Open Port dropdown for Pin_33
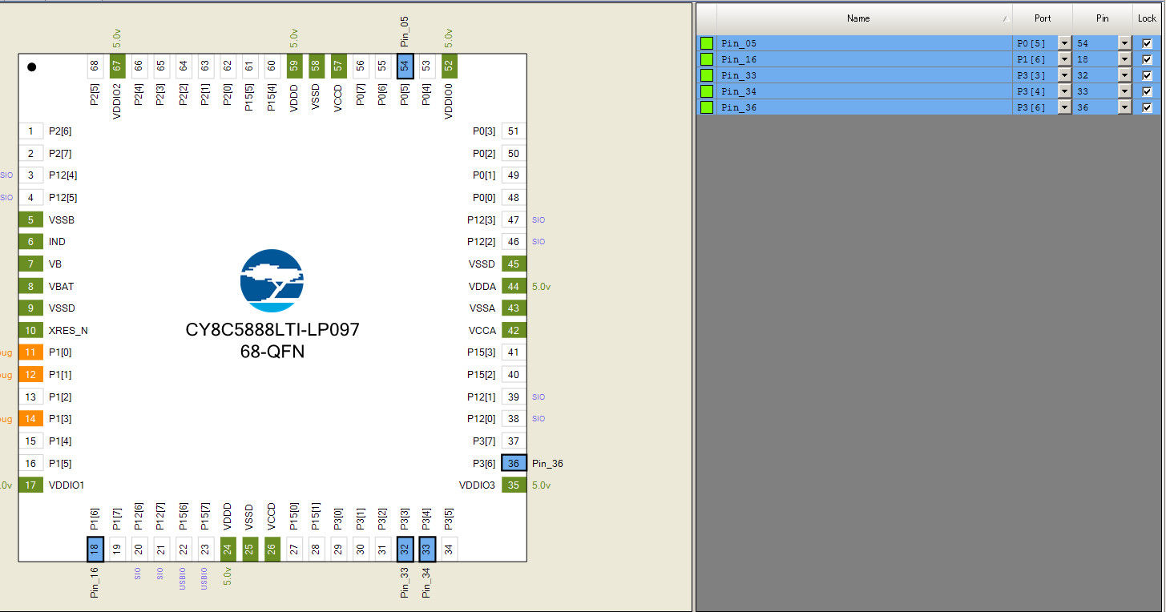The image size is (1166, 612). tap(1064, 75)
